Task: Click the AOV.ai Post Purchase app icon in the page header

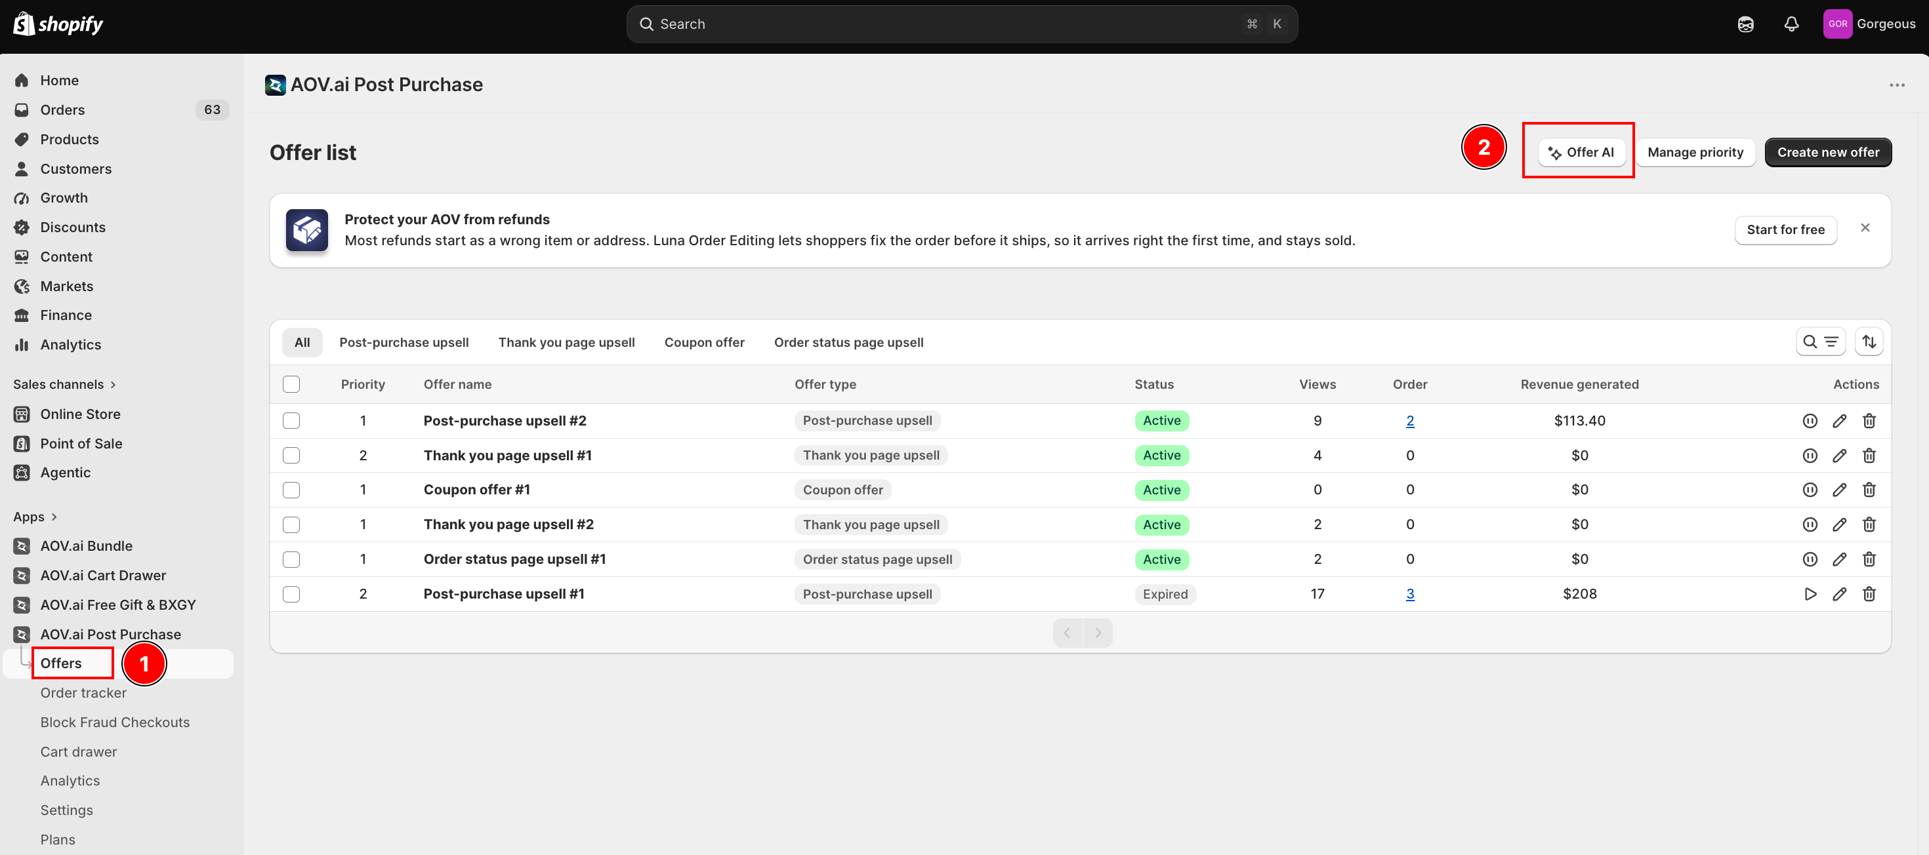Action: point(275,85)
